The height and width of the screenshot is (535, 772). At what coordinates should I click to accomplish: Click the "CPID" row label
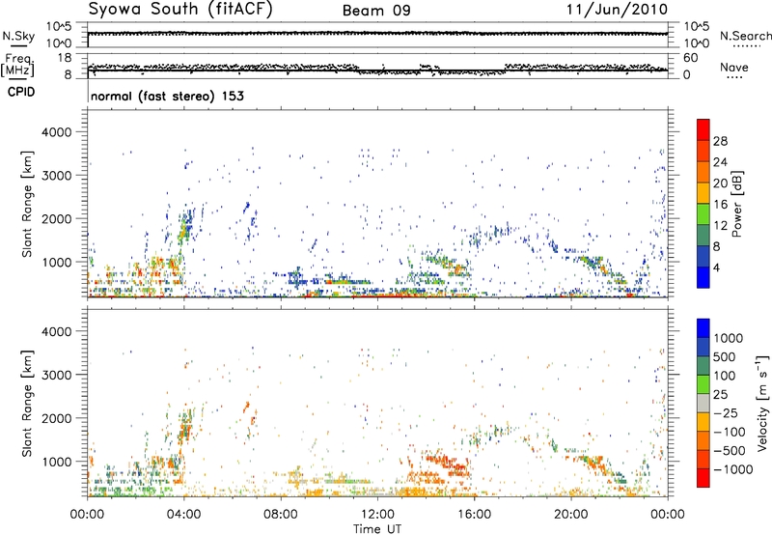coord(21,92)
